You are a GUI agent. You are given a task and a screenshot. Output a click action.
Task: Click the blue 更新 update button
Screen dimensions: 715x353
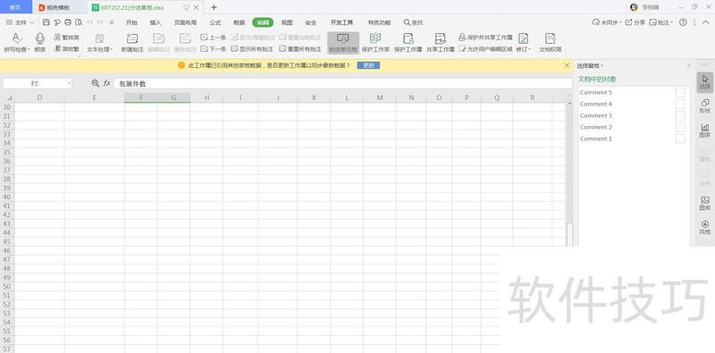368,65
